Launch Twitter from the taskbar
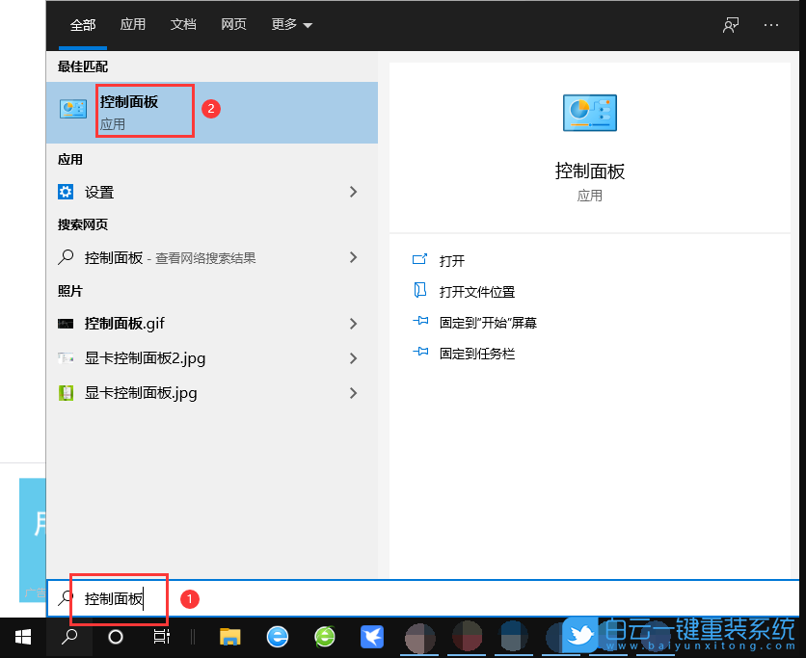The width and height of the screenshot is (806, 658). [x=579, y=637]
